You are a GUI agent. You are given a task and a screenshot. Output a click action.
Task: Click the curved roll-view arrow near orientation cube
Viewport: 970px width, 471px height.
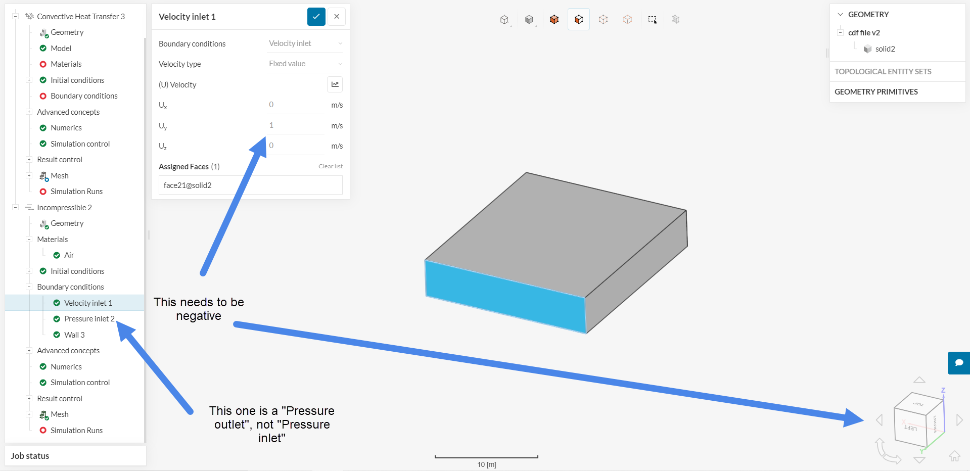(888, 451)
